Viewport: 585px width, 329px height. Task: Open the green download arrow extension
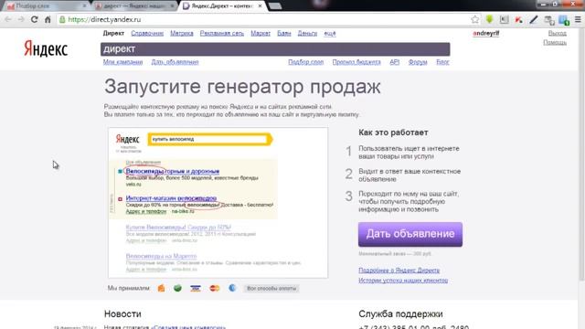(489, 19)
